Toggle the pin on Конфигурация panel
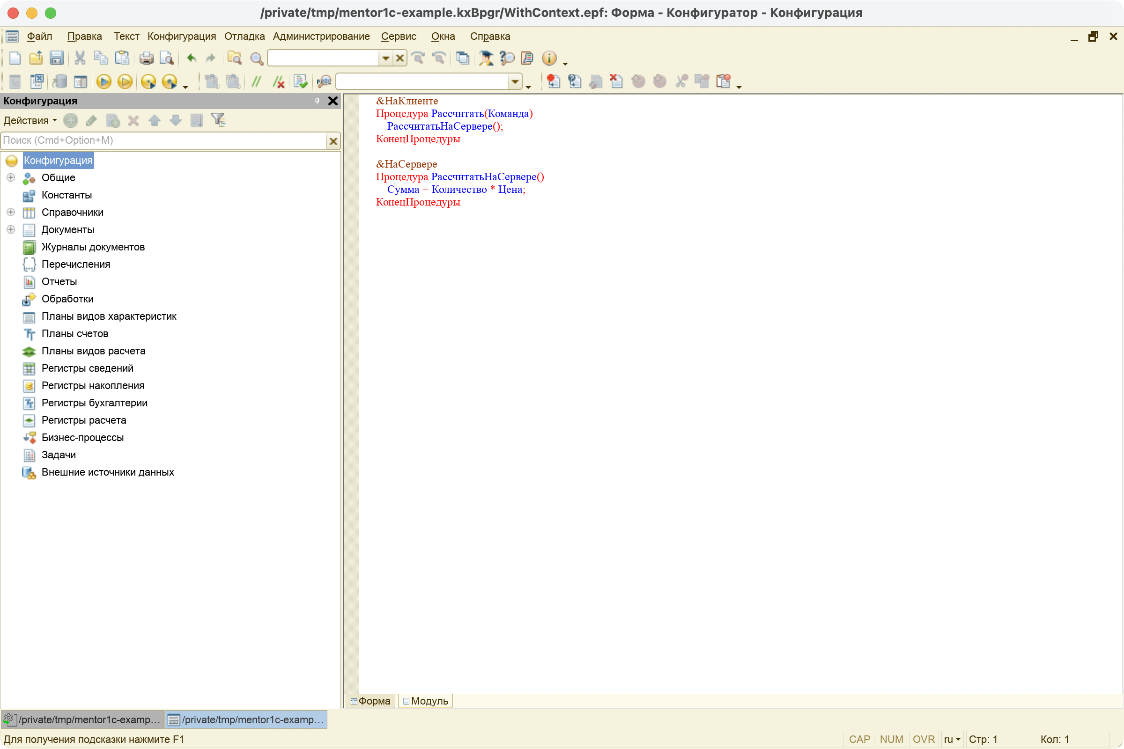 317,101
